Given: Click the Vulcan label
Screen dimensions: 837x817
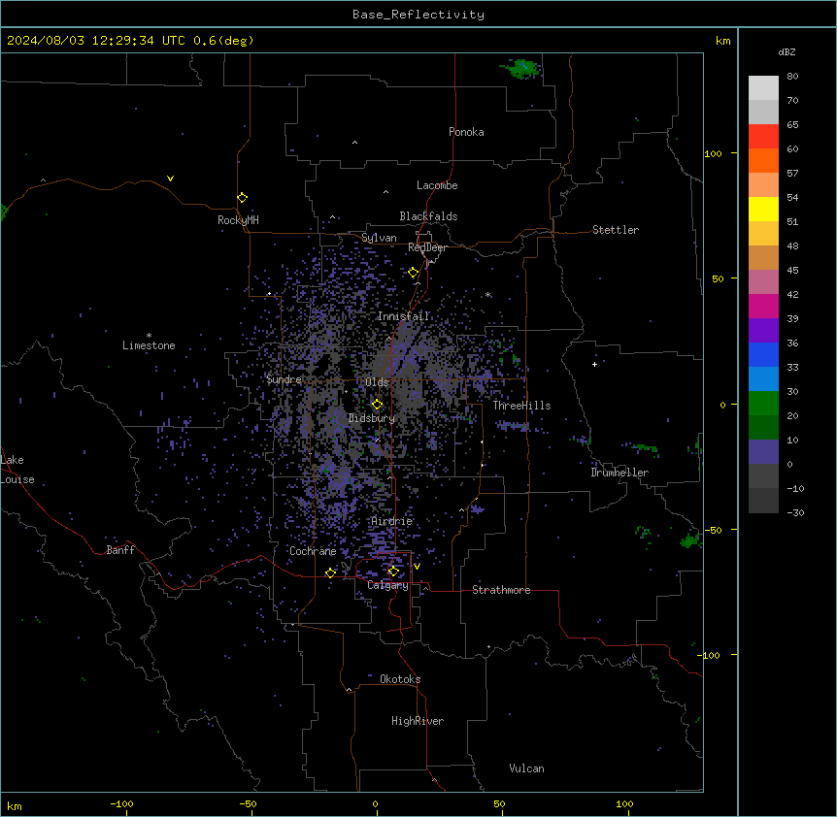Looking at the screenshot, I should (527, 768).
